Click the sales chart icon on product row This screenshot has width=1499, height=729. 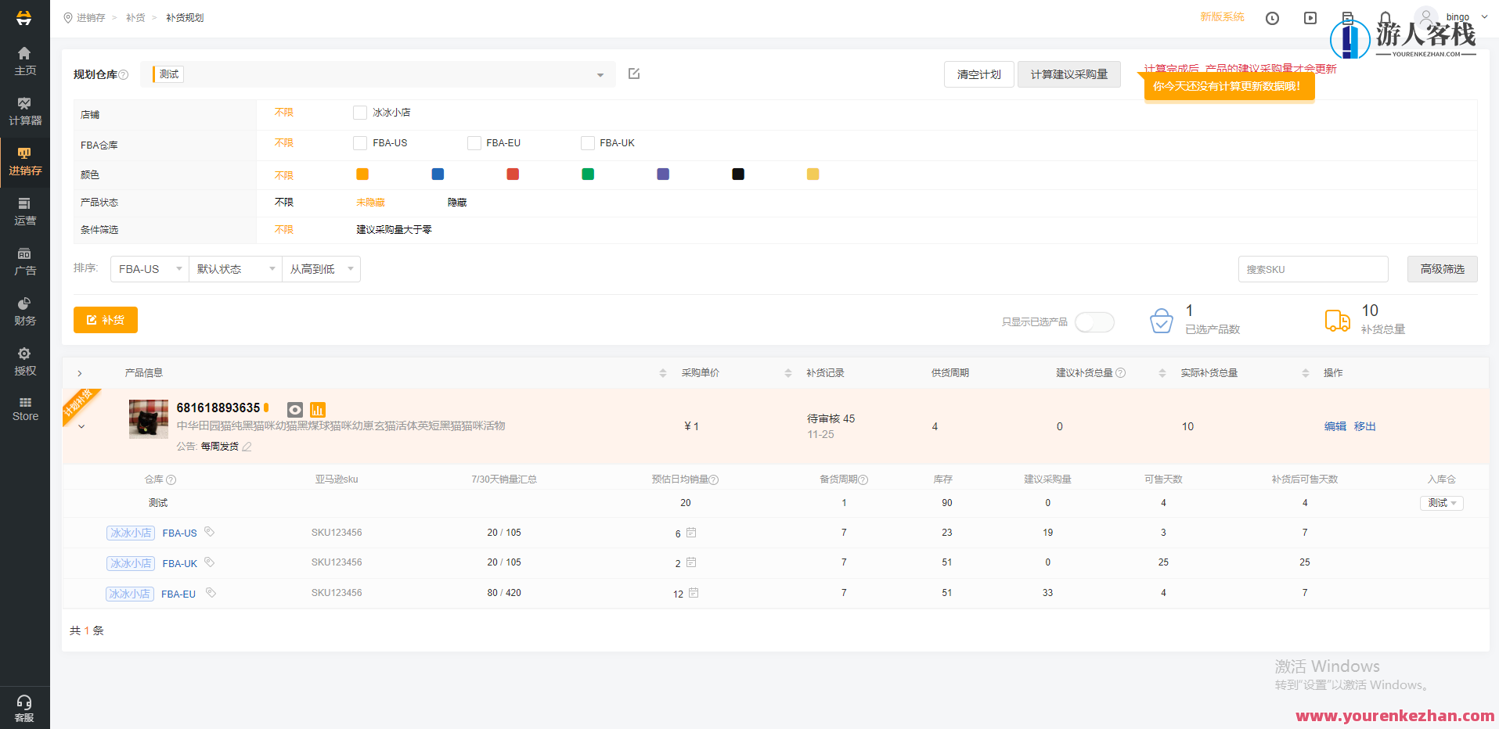(317, 409)
